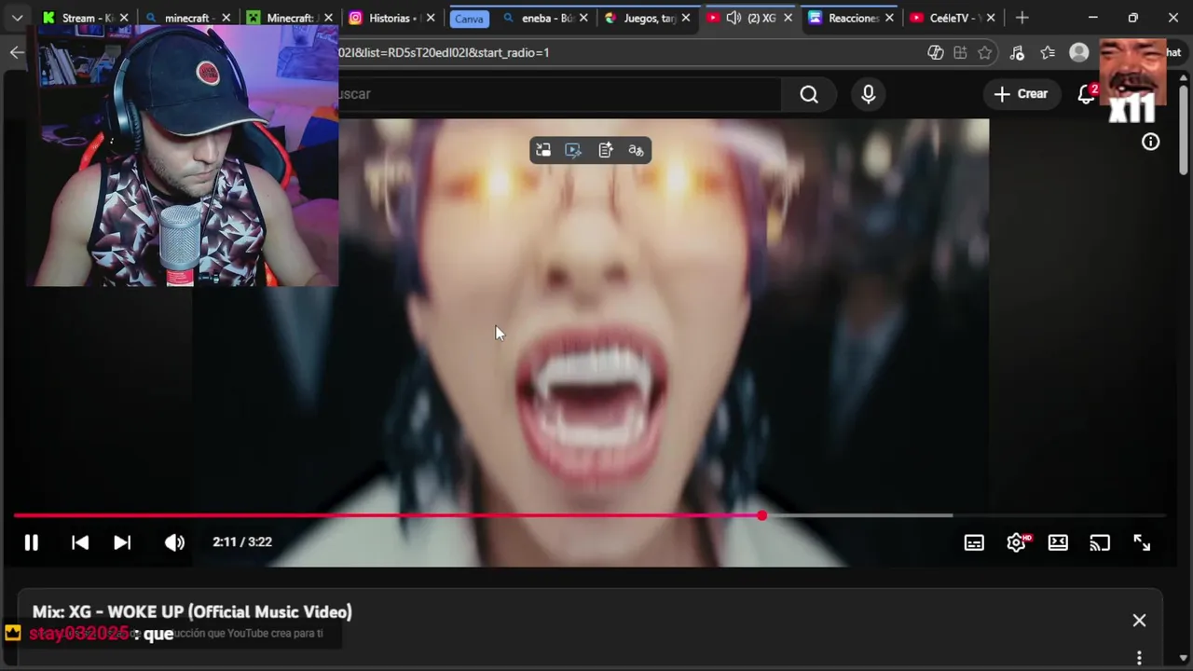The image size is (1193, 671).
Task: Switch to theater mode view
Action: tap(1058, 542)
